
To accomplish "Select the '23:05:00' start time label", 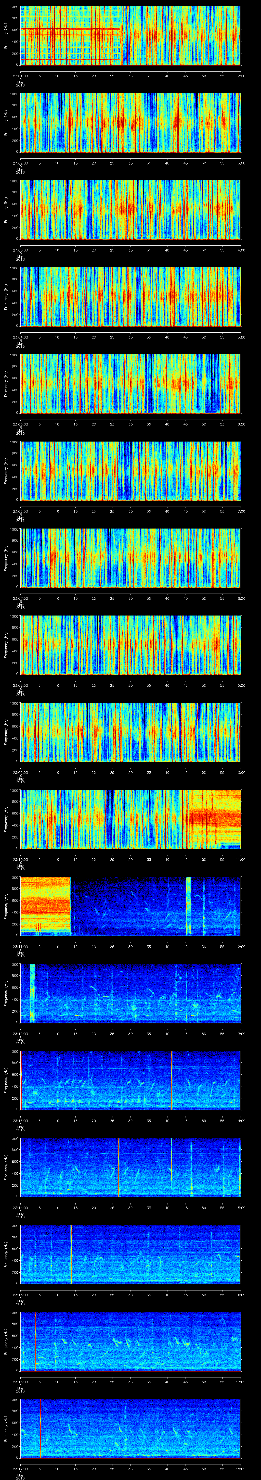I will click(x=21, y=424).
